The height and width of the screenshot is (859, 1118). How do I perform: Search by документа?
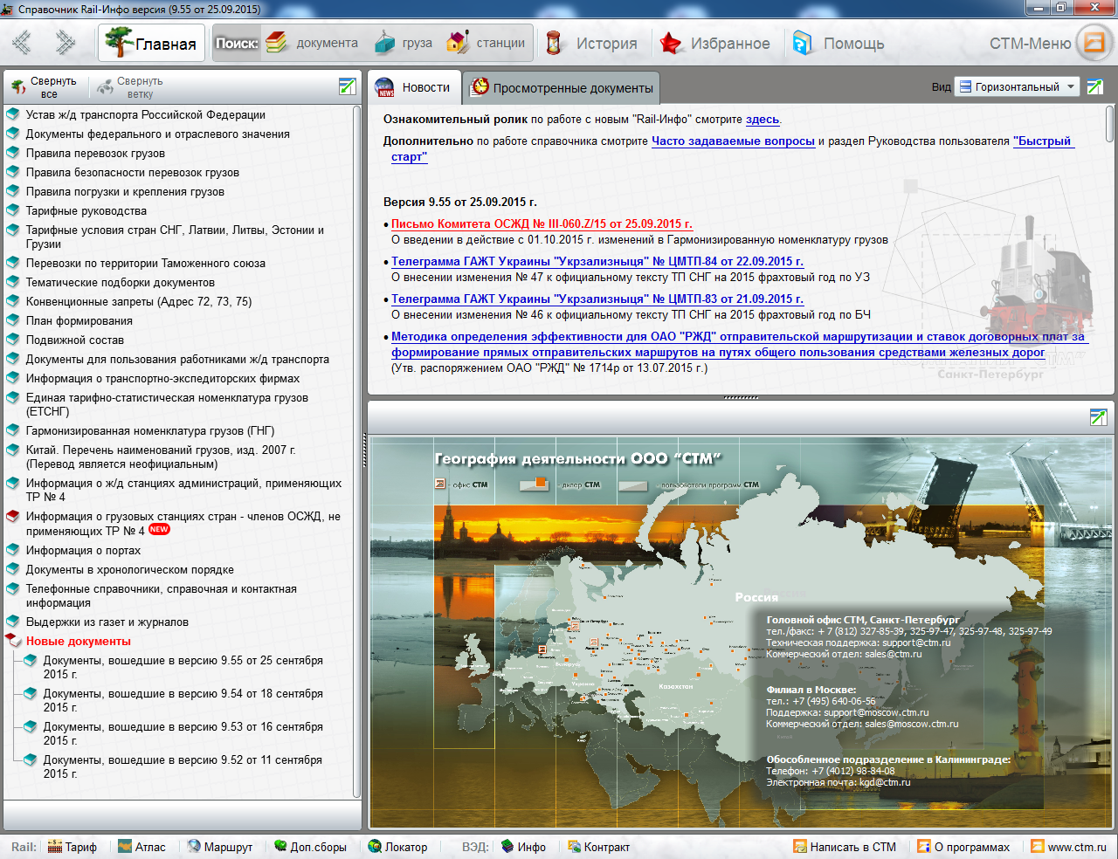coord(312,43)
